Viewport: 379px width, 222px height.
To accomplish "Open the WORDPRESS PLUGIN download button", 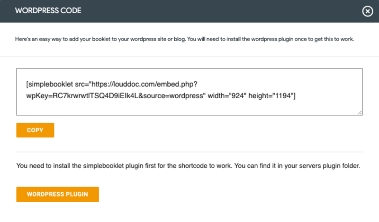I will (57, 194).
